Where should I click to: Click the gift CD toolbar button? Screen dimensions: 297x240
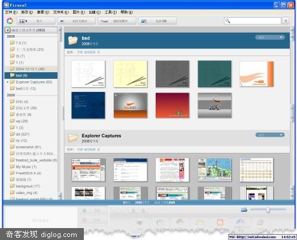pos(157,21)
